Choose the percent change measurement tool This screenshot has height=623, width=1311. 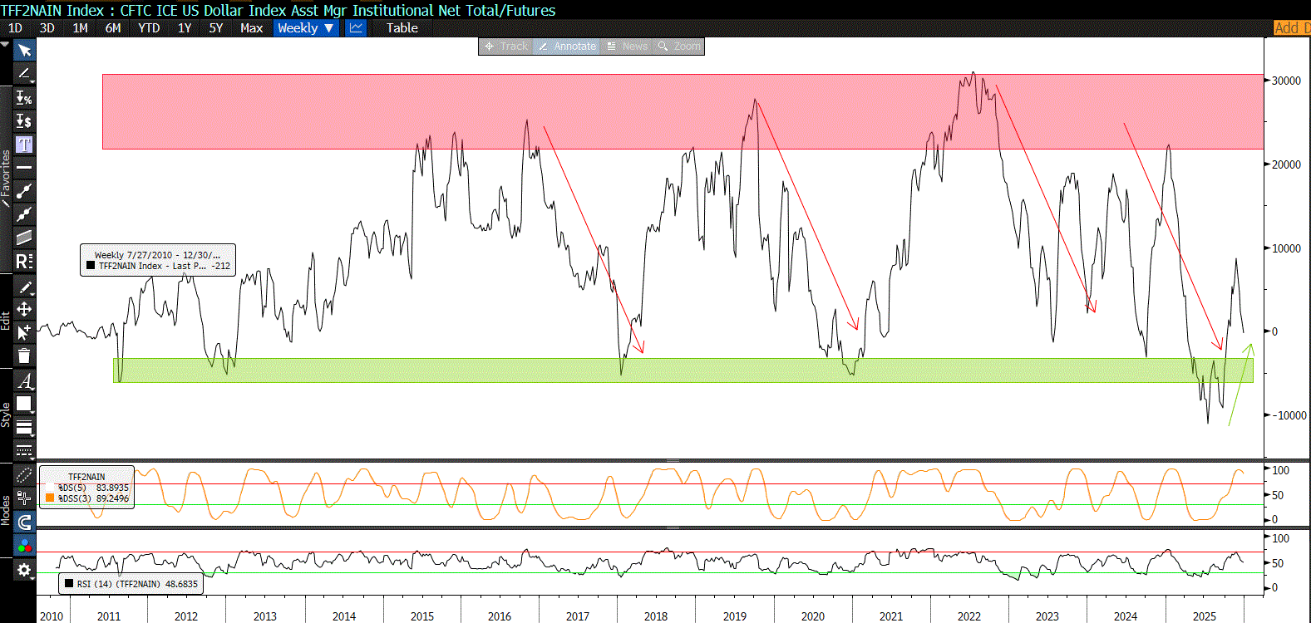pyautogui.click(x=24, y=98)
